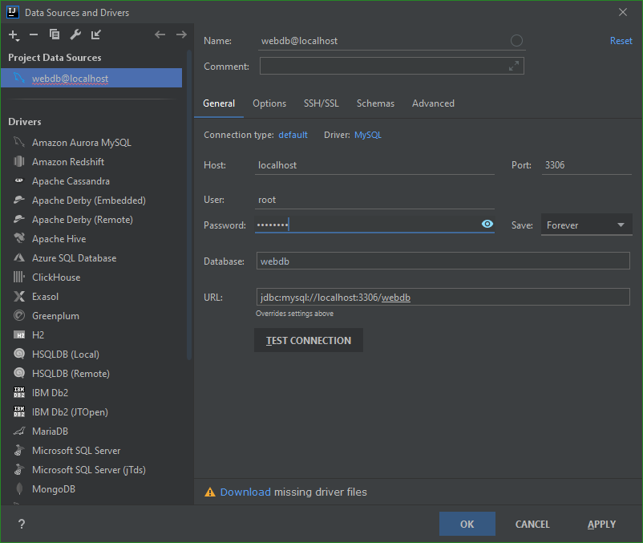Switch to the SSH/SSL tab
Image resolution: width=643 pixels, height=543 pixels.
click(321, 103)
